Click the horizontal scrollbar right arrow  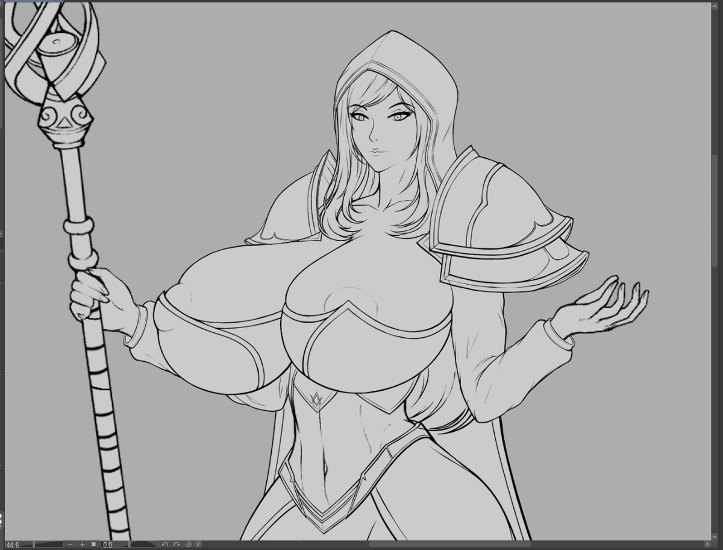tap(707, 544)
